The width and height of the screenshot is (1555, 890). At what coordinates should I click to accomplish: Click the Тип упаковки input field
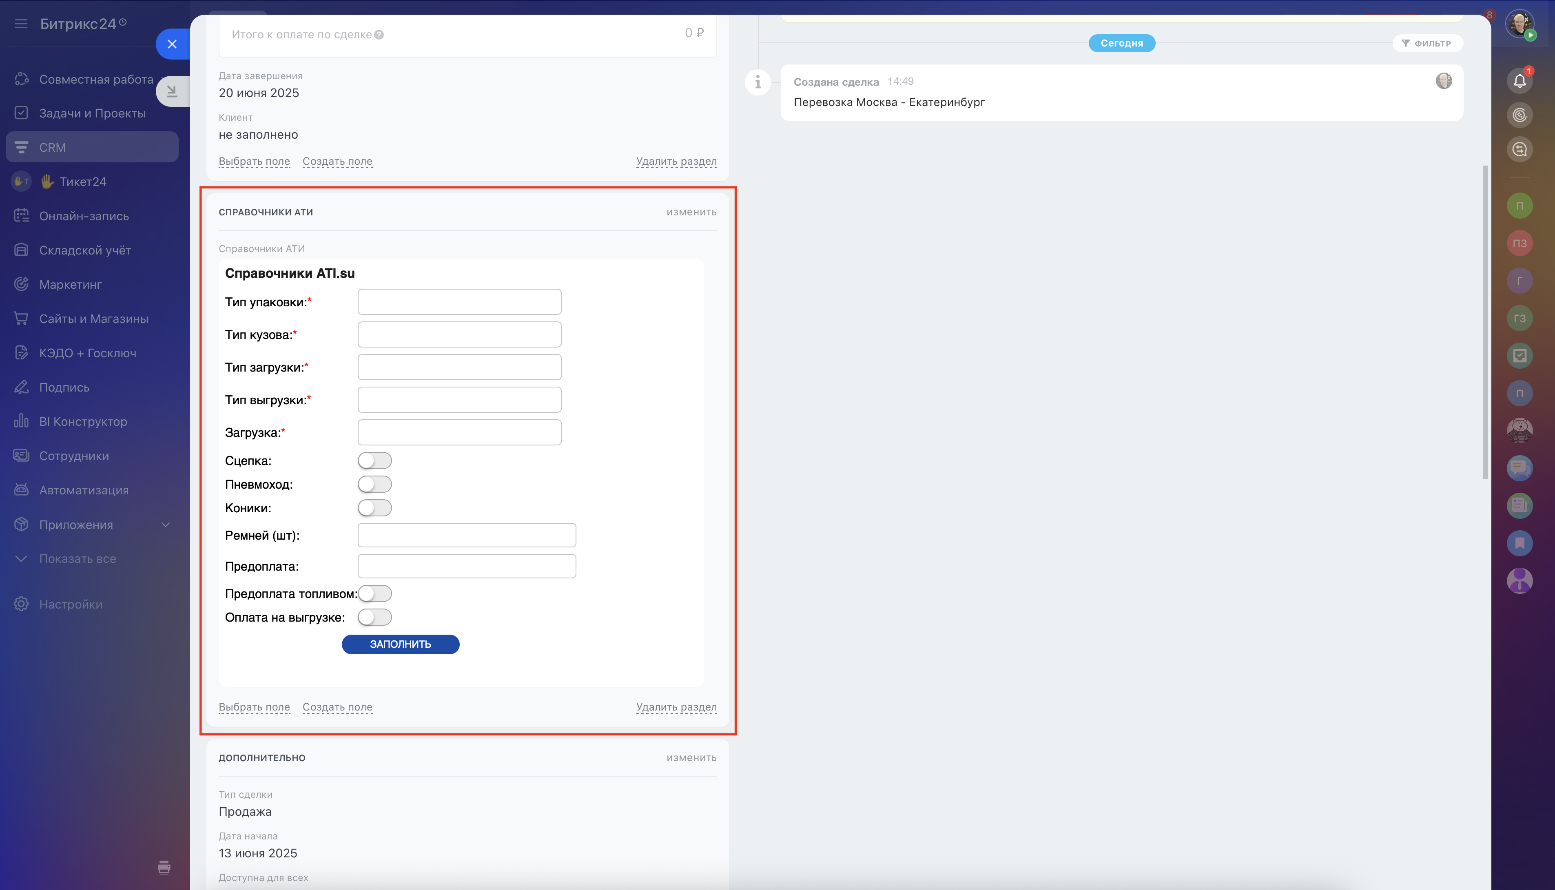click(x=459, y=302)
